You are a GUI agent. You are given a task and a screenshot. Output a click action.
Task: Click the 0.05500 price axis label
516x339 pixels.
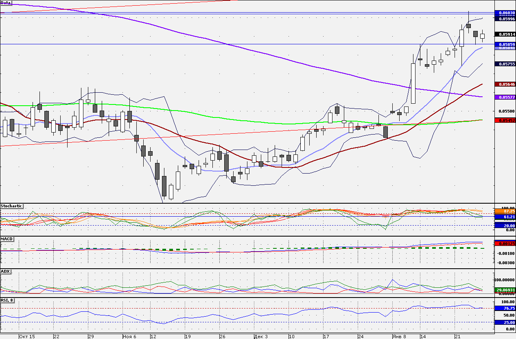(507, 111)
